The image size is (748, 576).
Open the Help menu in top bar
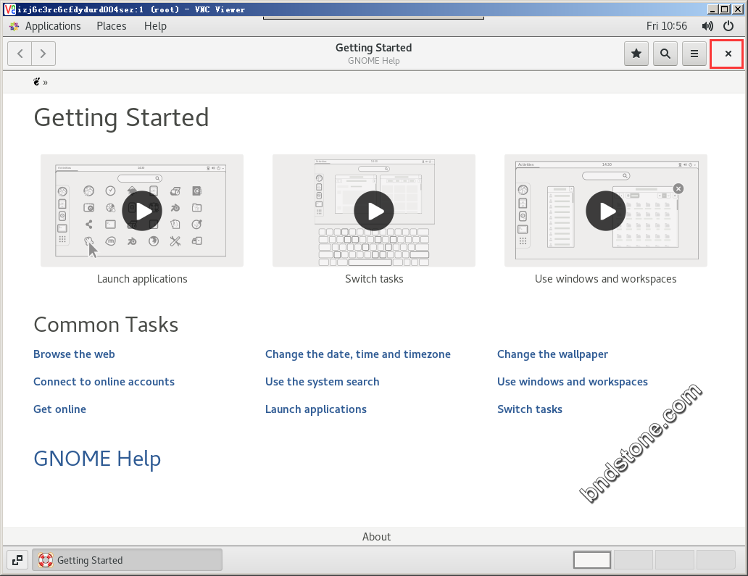(156, 26)
